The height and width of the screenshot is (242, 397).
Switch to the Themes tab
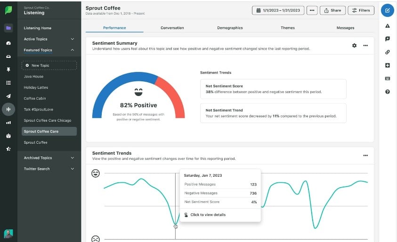(288, 28)
